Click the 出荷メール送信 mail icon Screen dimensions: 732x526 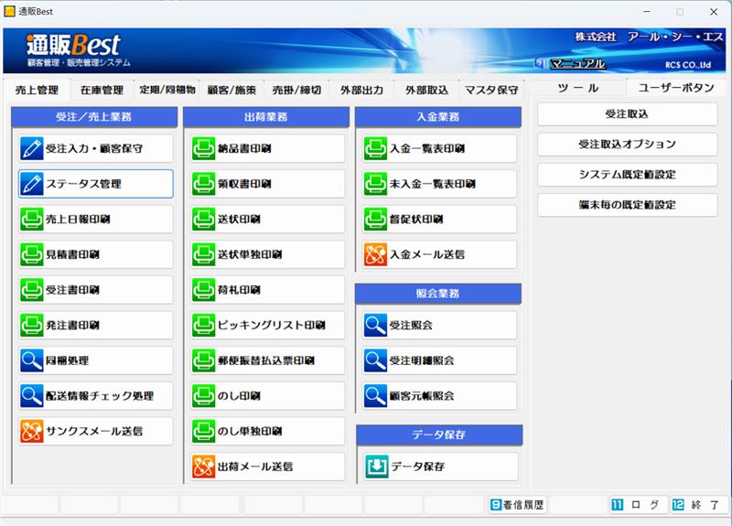[203, 467]
